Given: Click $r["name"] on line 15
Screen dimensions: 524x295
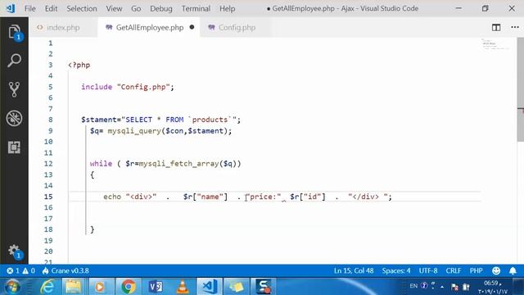Looking at the screenshot, I should pos(206,197).
